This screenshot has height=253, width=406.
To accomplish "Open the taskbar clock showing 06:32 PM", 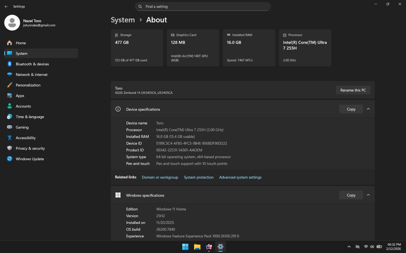I will coord(394,247).
